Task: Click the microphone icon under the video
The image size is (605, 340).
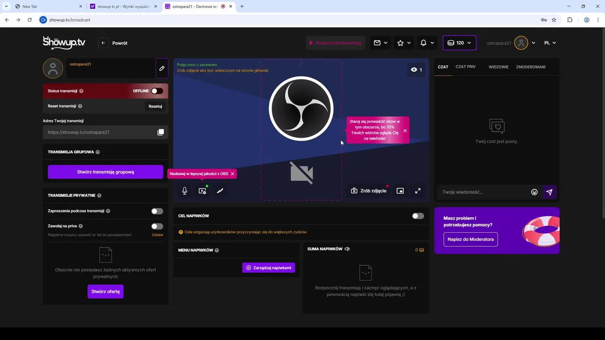Action: point(185,191)
